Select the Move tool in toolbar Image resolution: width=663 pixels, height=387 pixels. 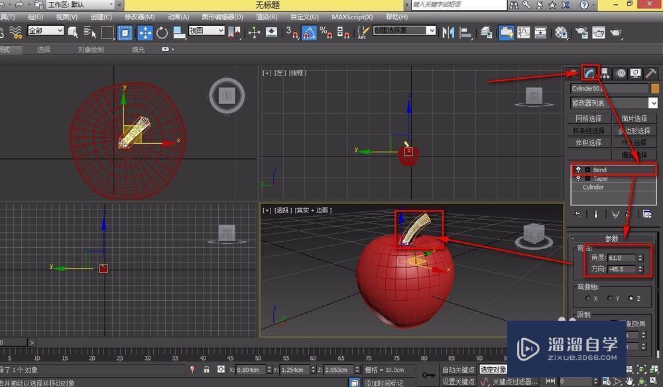tap(145, 32)
